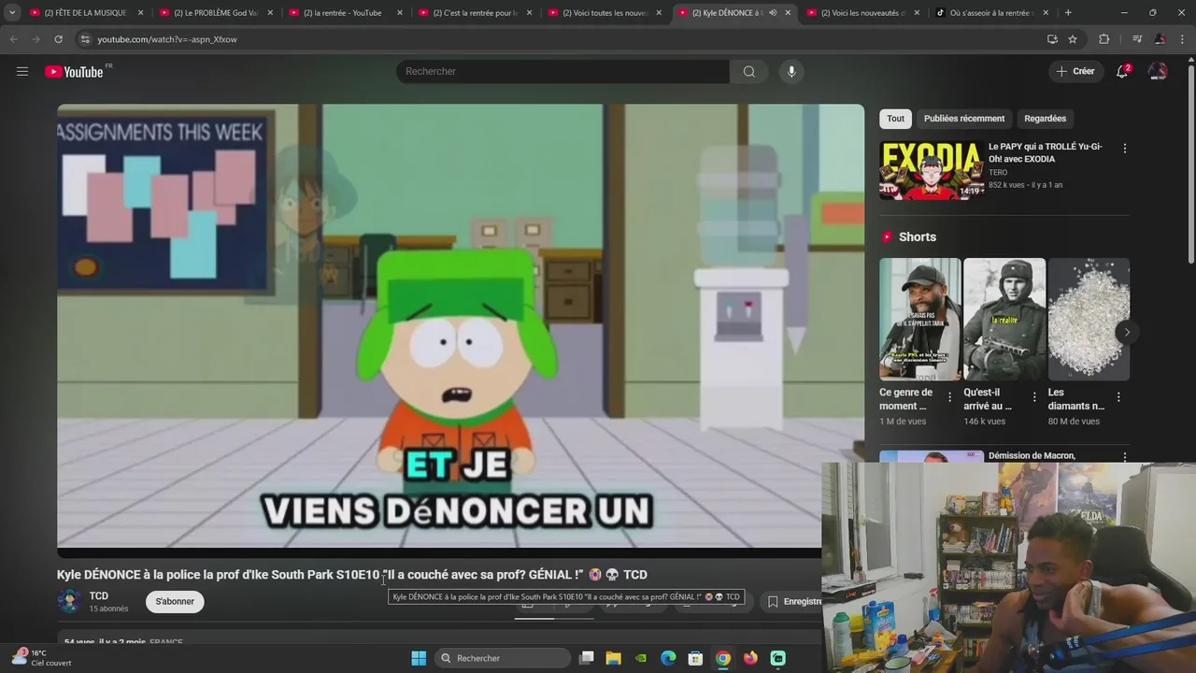Expand Chrome tab search dropdown

point(12,13)
